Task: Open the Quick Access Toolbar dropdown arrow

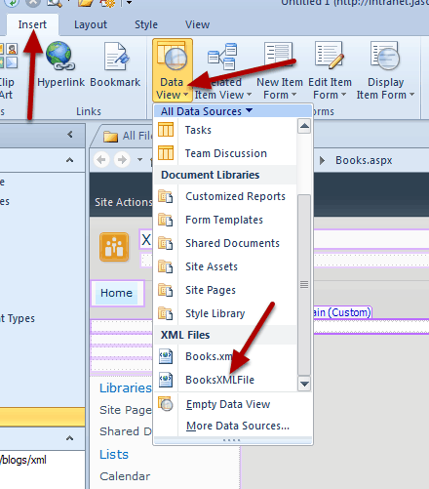Action: coord(129,3)
